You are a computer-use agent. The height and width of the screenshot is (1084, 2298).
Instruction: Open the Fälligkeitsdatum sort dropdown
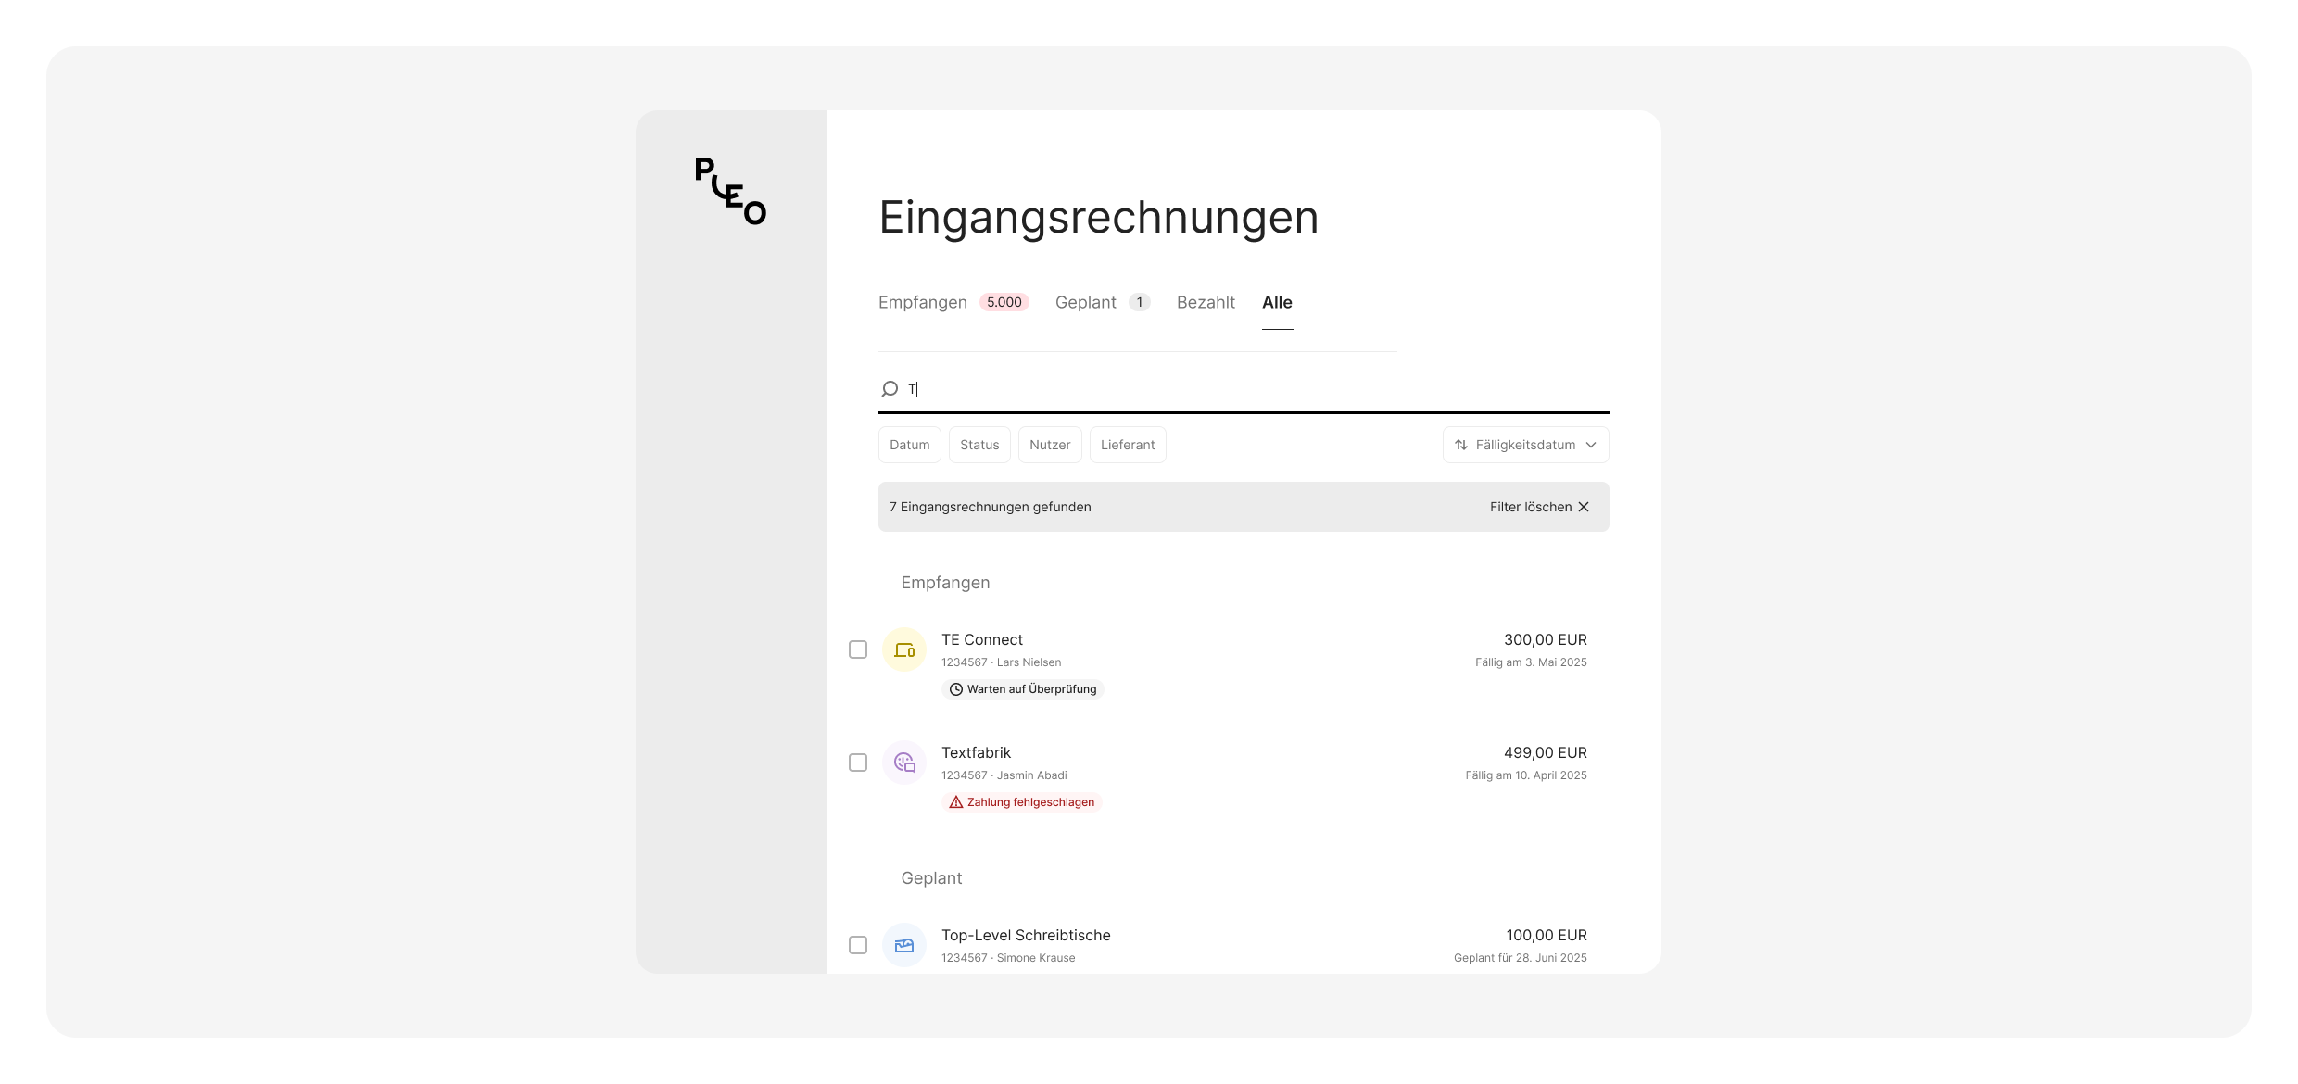pyautogui.click(x=1525, y=445)
